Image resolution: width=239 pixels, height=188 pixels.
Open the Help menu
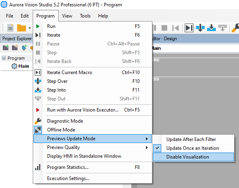[x=103, y=16]
